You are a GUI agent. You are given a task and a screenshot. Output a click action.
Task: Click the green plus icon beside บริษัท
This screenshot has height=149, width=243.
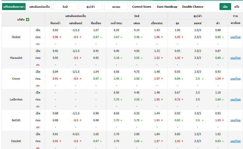28,20
